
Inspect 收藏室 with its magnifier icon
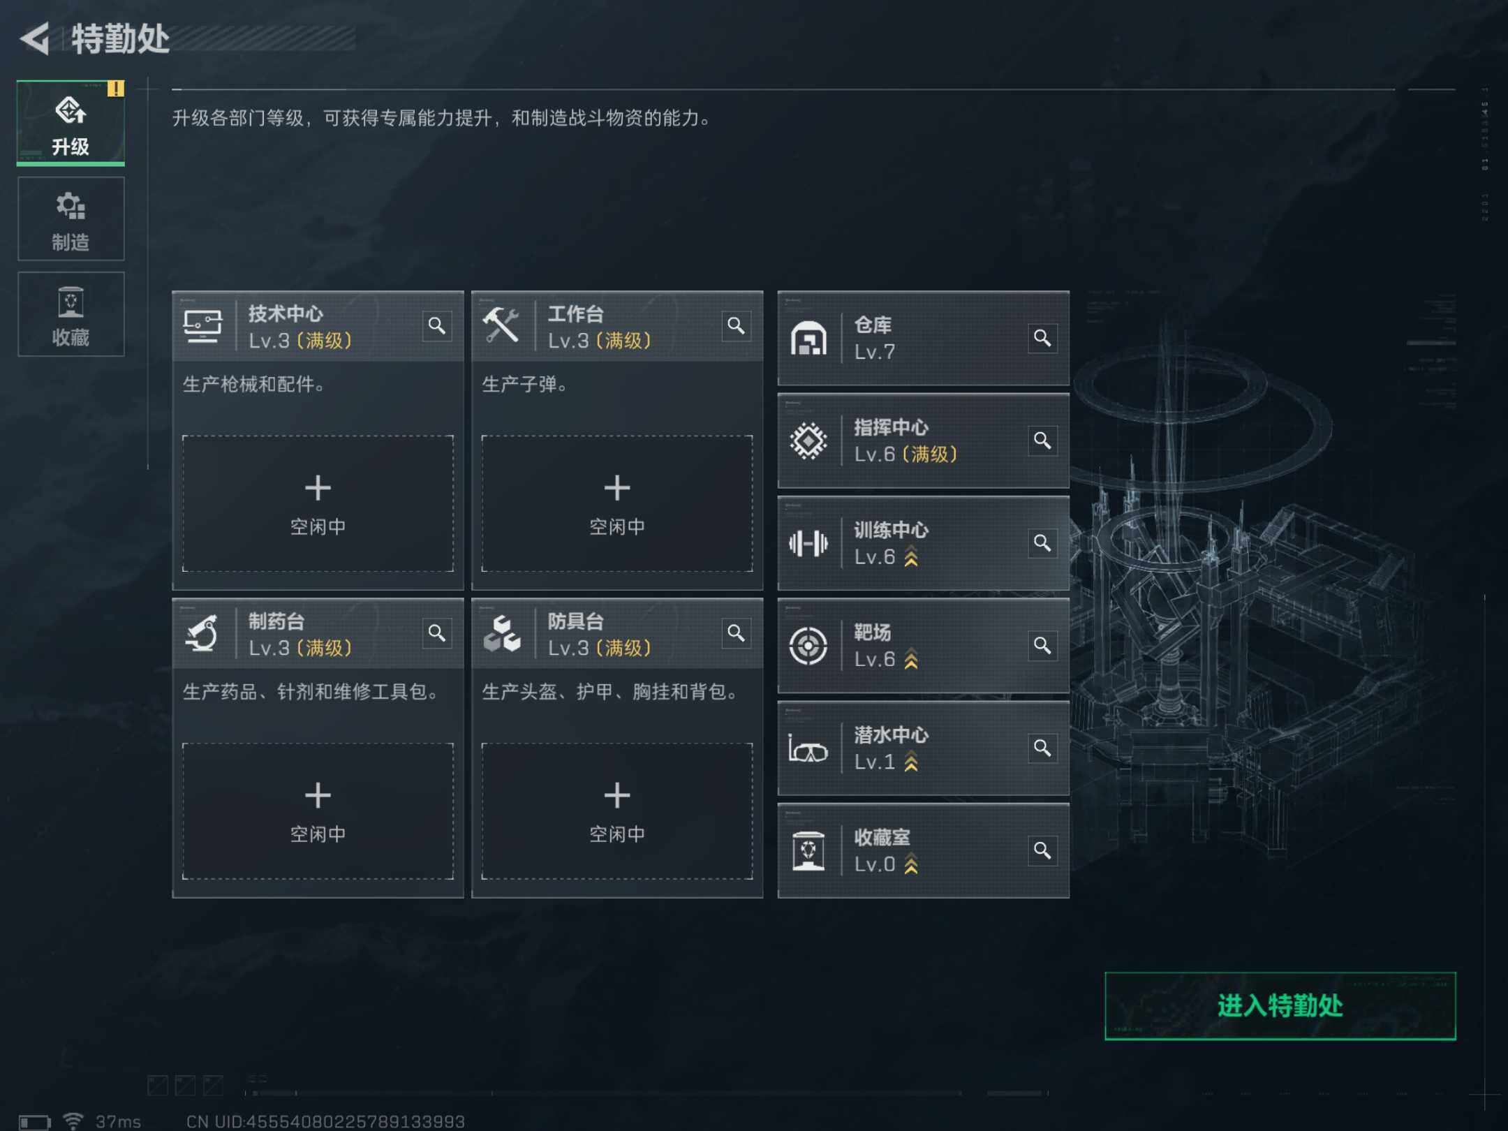[x=1042, y=850]
